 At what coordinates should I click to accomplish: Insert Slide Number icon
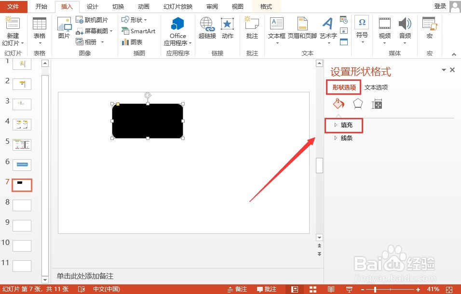pyautogui.click(x=344, y=31)
